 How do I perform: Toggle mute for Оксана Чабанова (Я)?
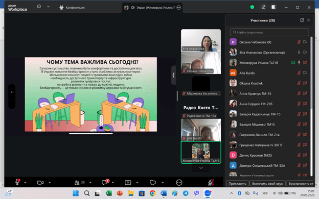pos(299,42)
